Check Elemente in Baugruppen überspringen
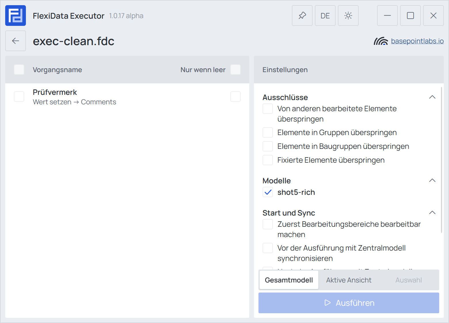449x323 pixels. 268,147
